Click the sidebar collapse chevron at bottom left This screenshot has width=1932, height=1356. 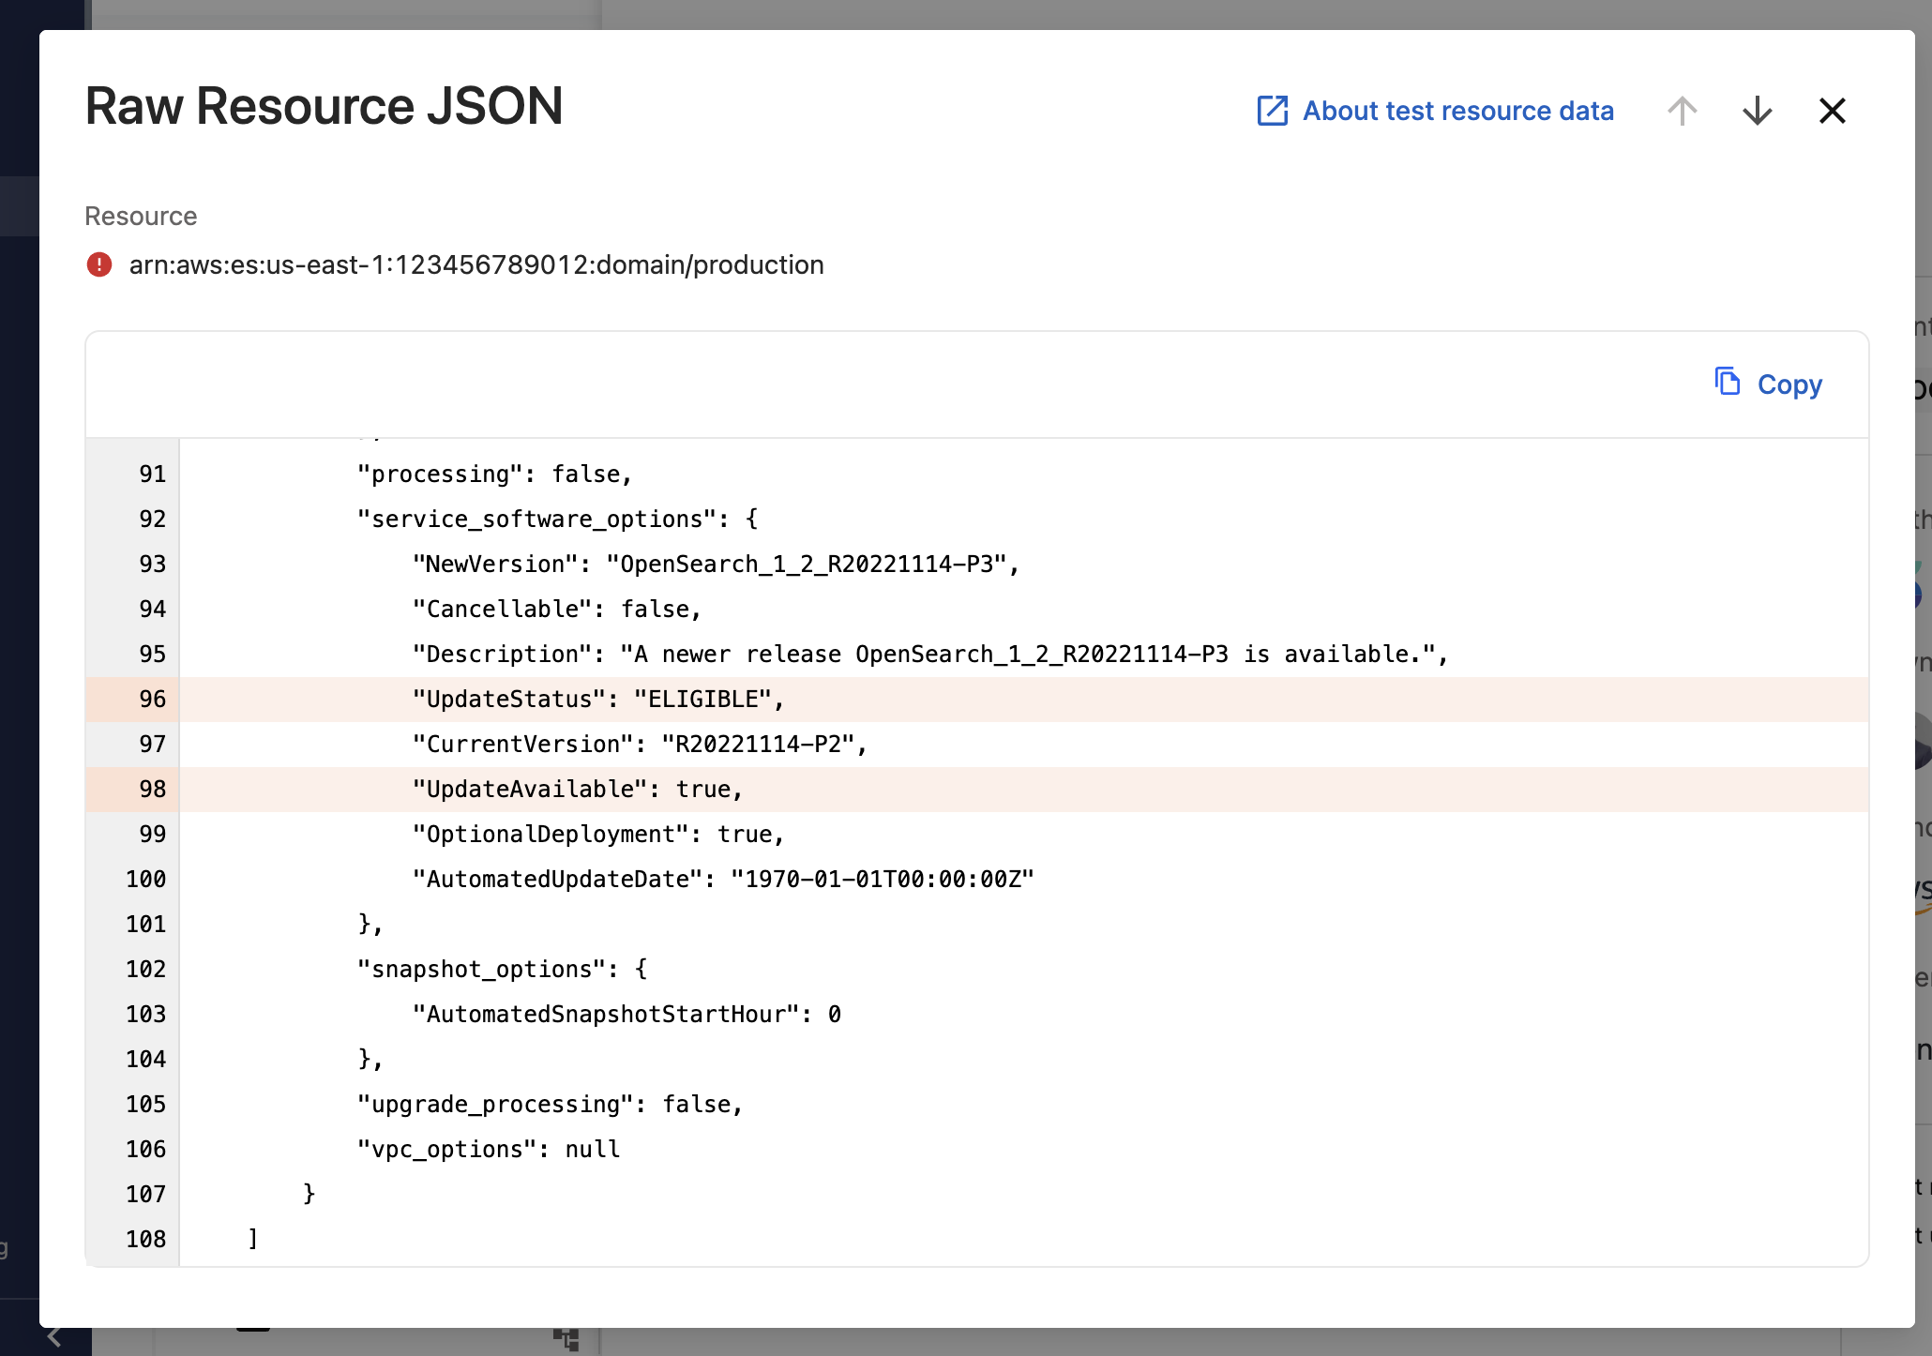tap(54, 1337)
